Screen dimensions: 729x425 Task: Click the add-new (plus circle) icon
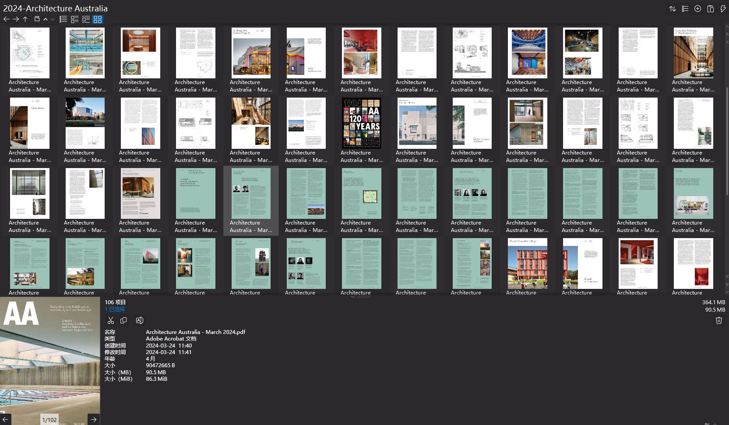pos(697,8)
